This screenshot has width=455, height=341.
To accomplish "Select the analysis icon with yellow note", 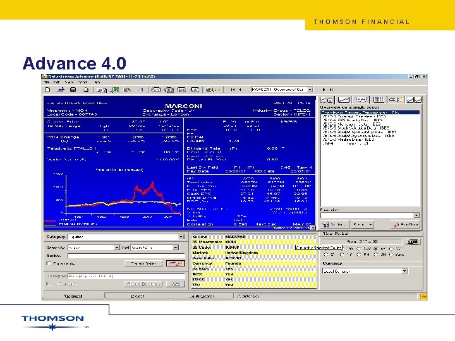I will tap(396, 100).
